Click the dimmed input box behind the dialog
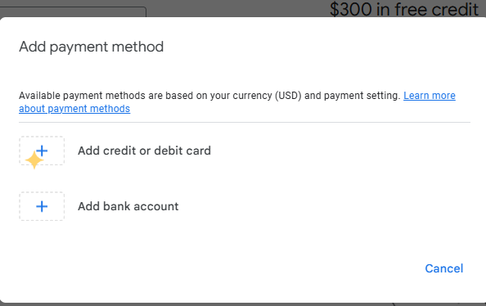Screen dimensions: 486x306 point(73,11)
